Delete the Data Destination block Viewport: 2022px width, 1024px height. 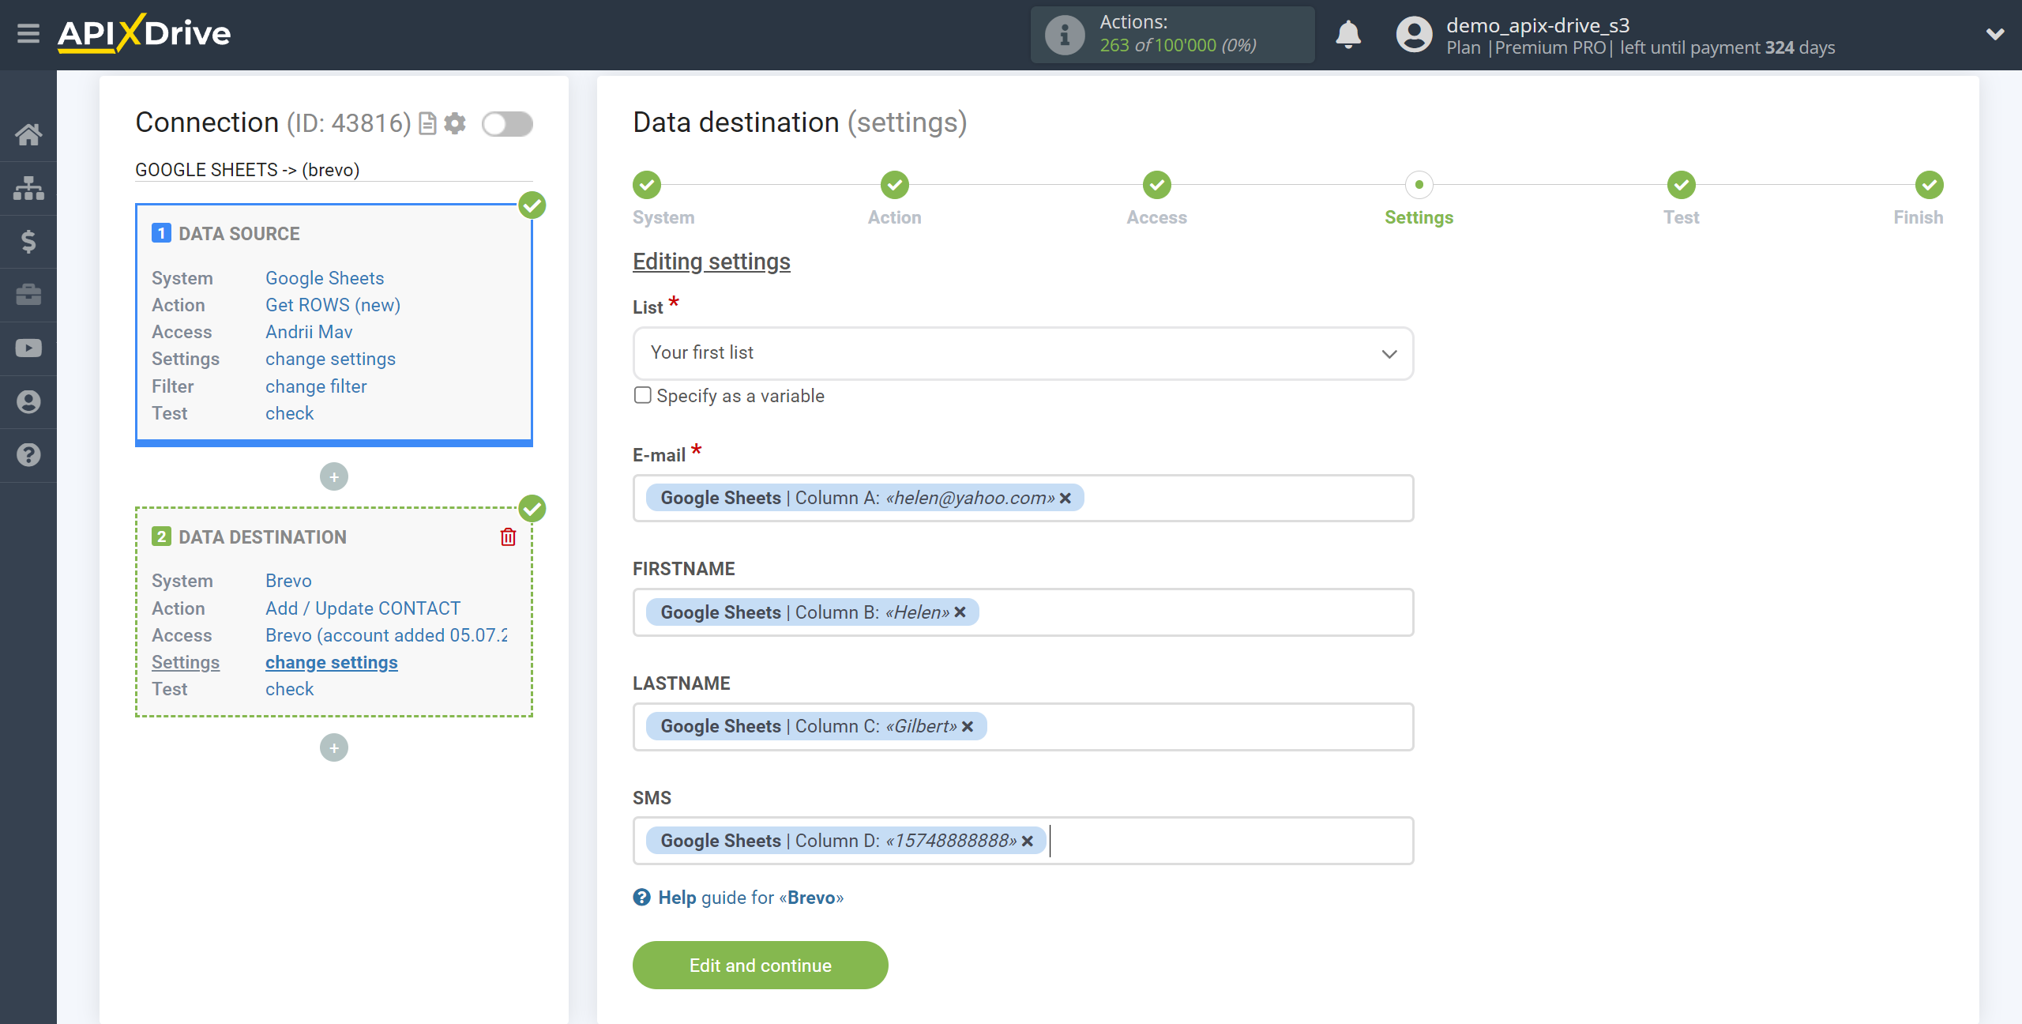coord(508,537)
